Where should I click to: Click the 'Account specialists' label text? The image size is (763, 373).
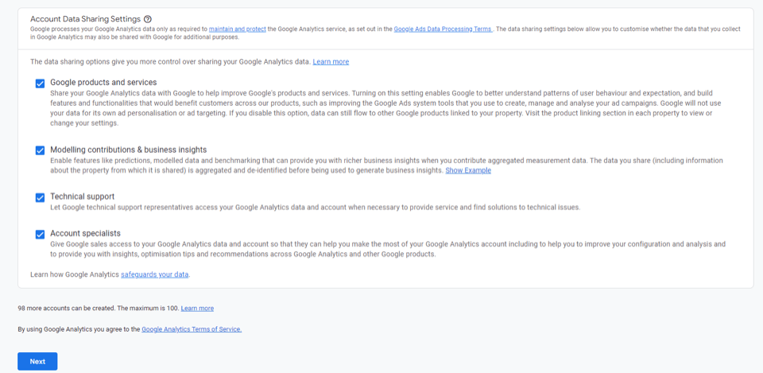[85, 233]
